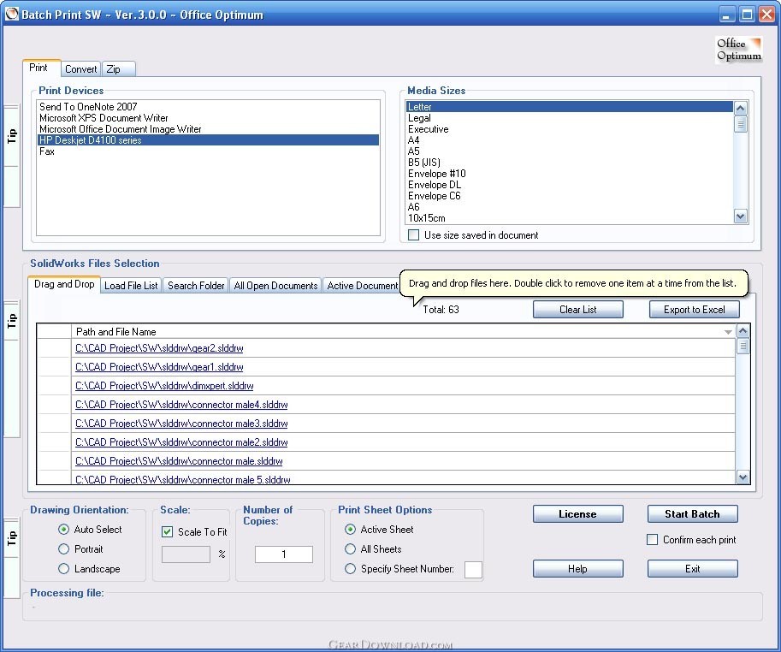
Task: Select Specify Sheet Number option
Action: click(x=350, y=569)
